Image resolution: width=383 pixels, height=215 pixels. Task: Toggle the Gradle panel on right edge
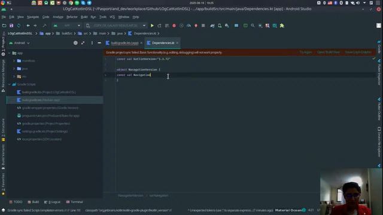379,47
